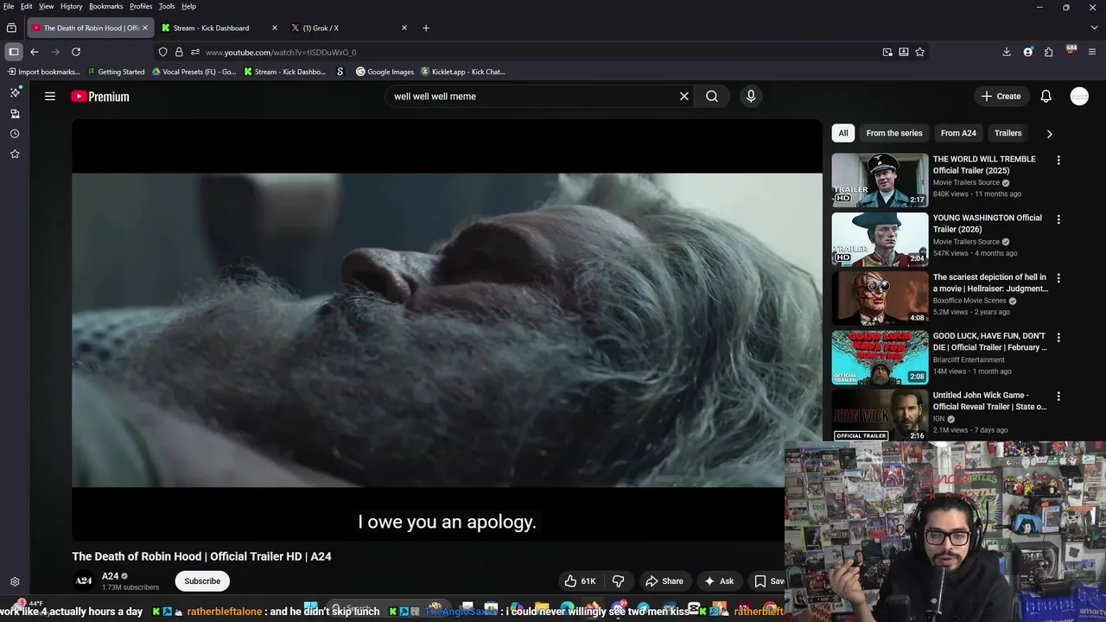Image resolution: width=1106 pixels, height=622 pixels.
Task: Open options for Hellraiser Judgment video
Action: pos(1058,278)
